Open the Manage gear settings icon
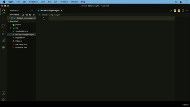The height and width of the screenshot is (107, 190). 4,100
